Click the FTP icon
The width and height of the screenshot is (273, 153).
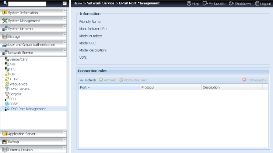tap(7, 74)
